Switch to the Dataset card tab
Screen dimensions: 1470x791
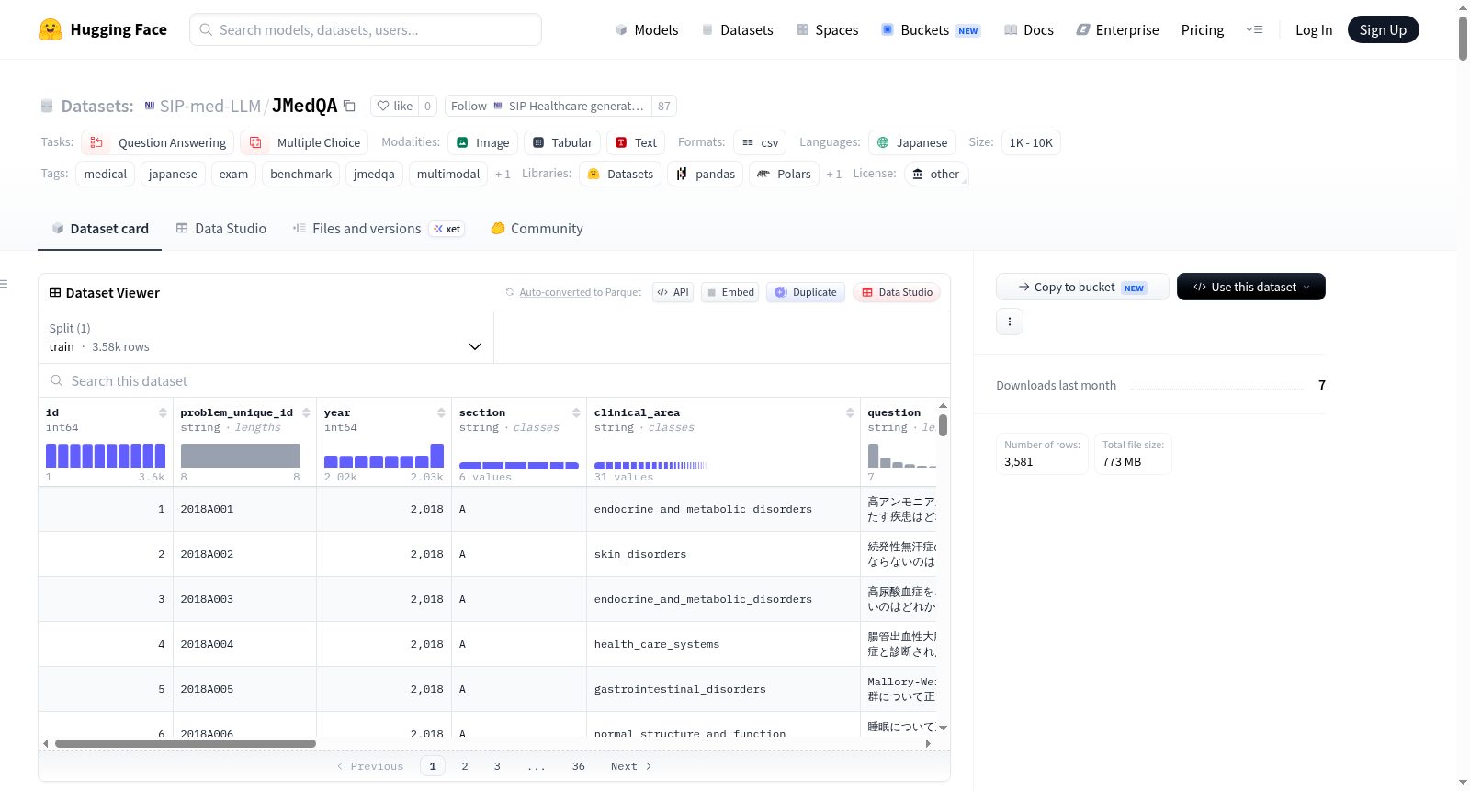[x=99, y=229]
